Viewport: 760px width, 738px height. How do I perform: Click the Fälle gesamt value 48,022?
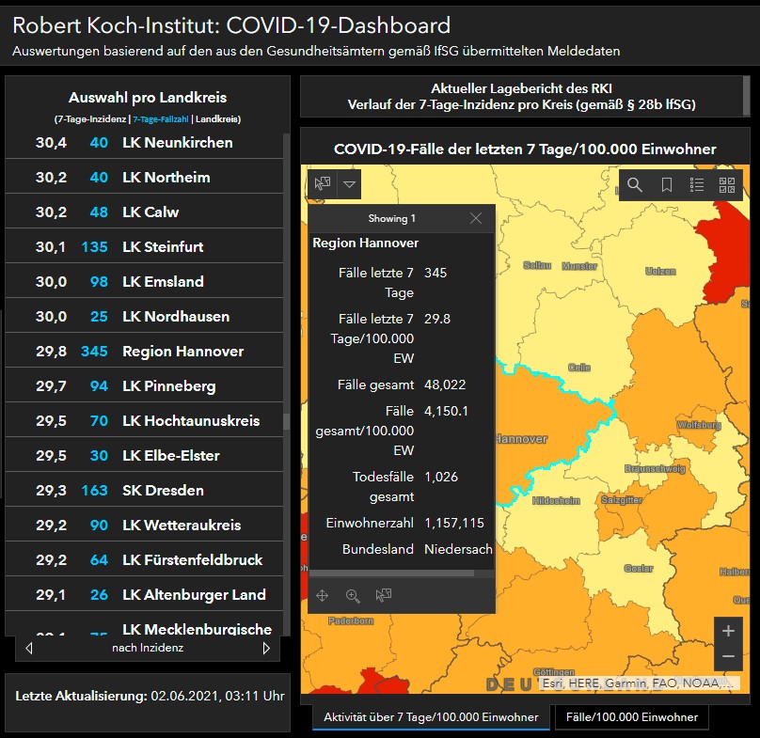[445, 385]
